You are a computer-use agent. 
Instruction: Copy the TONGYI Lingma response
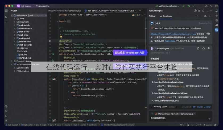(198, 48)
